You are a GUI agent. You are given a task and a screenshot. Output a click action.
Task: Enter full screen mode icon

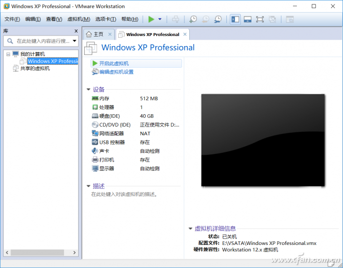point(260,19)
